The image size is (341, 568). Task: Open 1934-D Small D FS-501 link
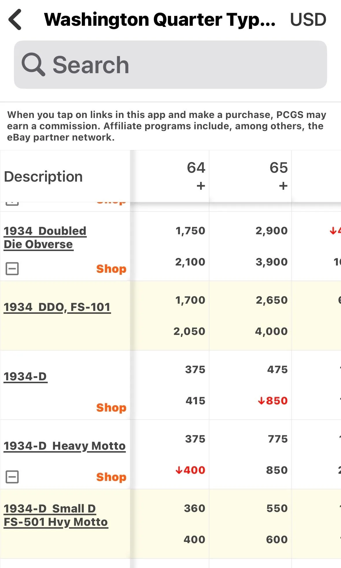click(56, 515)
